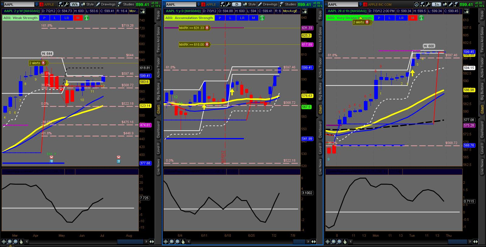Toggle the red M button on weekly chart
Viewport: 486px width, 247px height.
point(78,18)
